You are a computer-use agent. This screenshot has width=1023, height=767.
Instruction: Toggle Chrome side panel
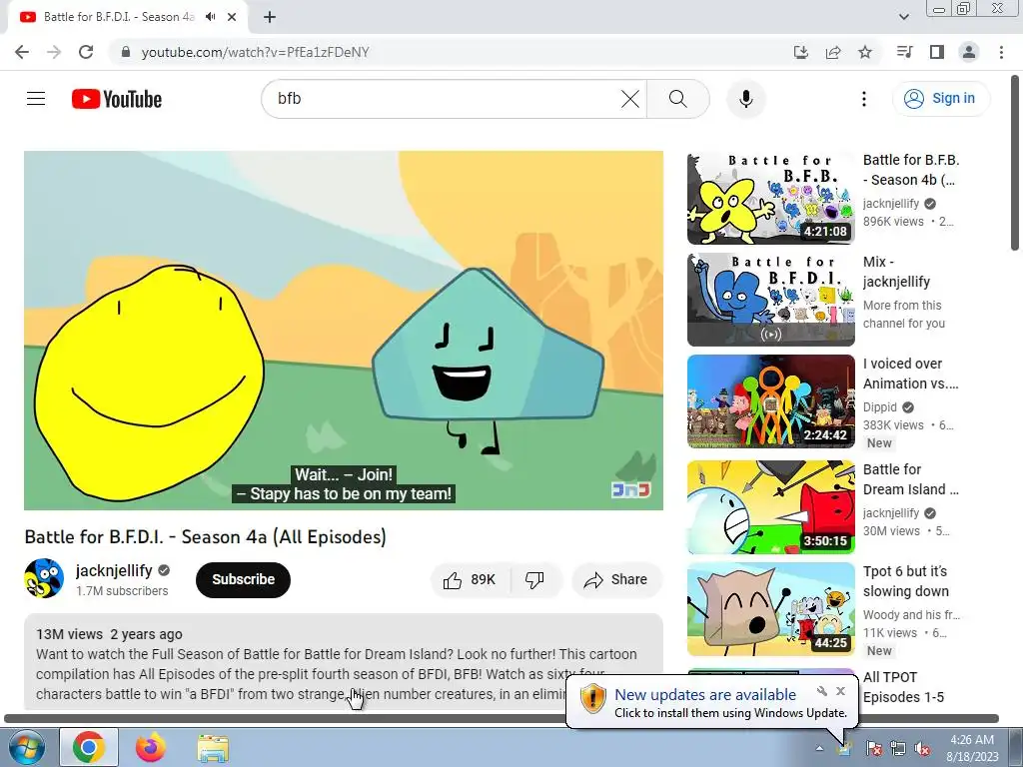937,52
